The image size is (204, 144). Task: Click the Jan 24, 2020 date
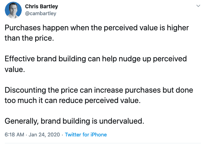click(44, 135)
